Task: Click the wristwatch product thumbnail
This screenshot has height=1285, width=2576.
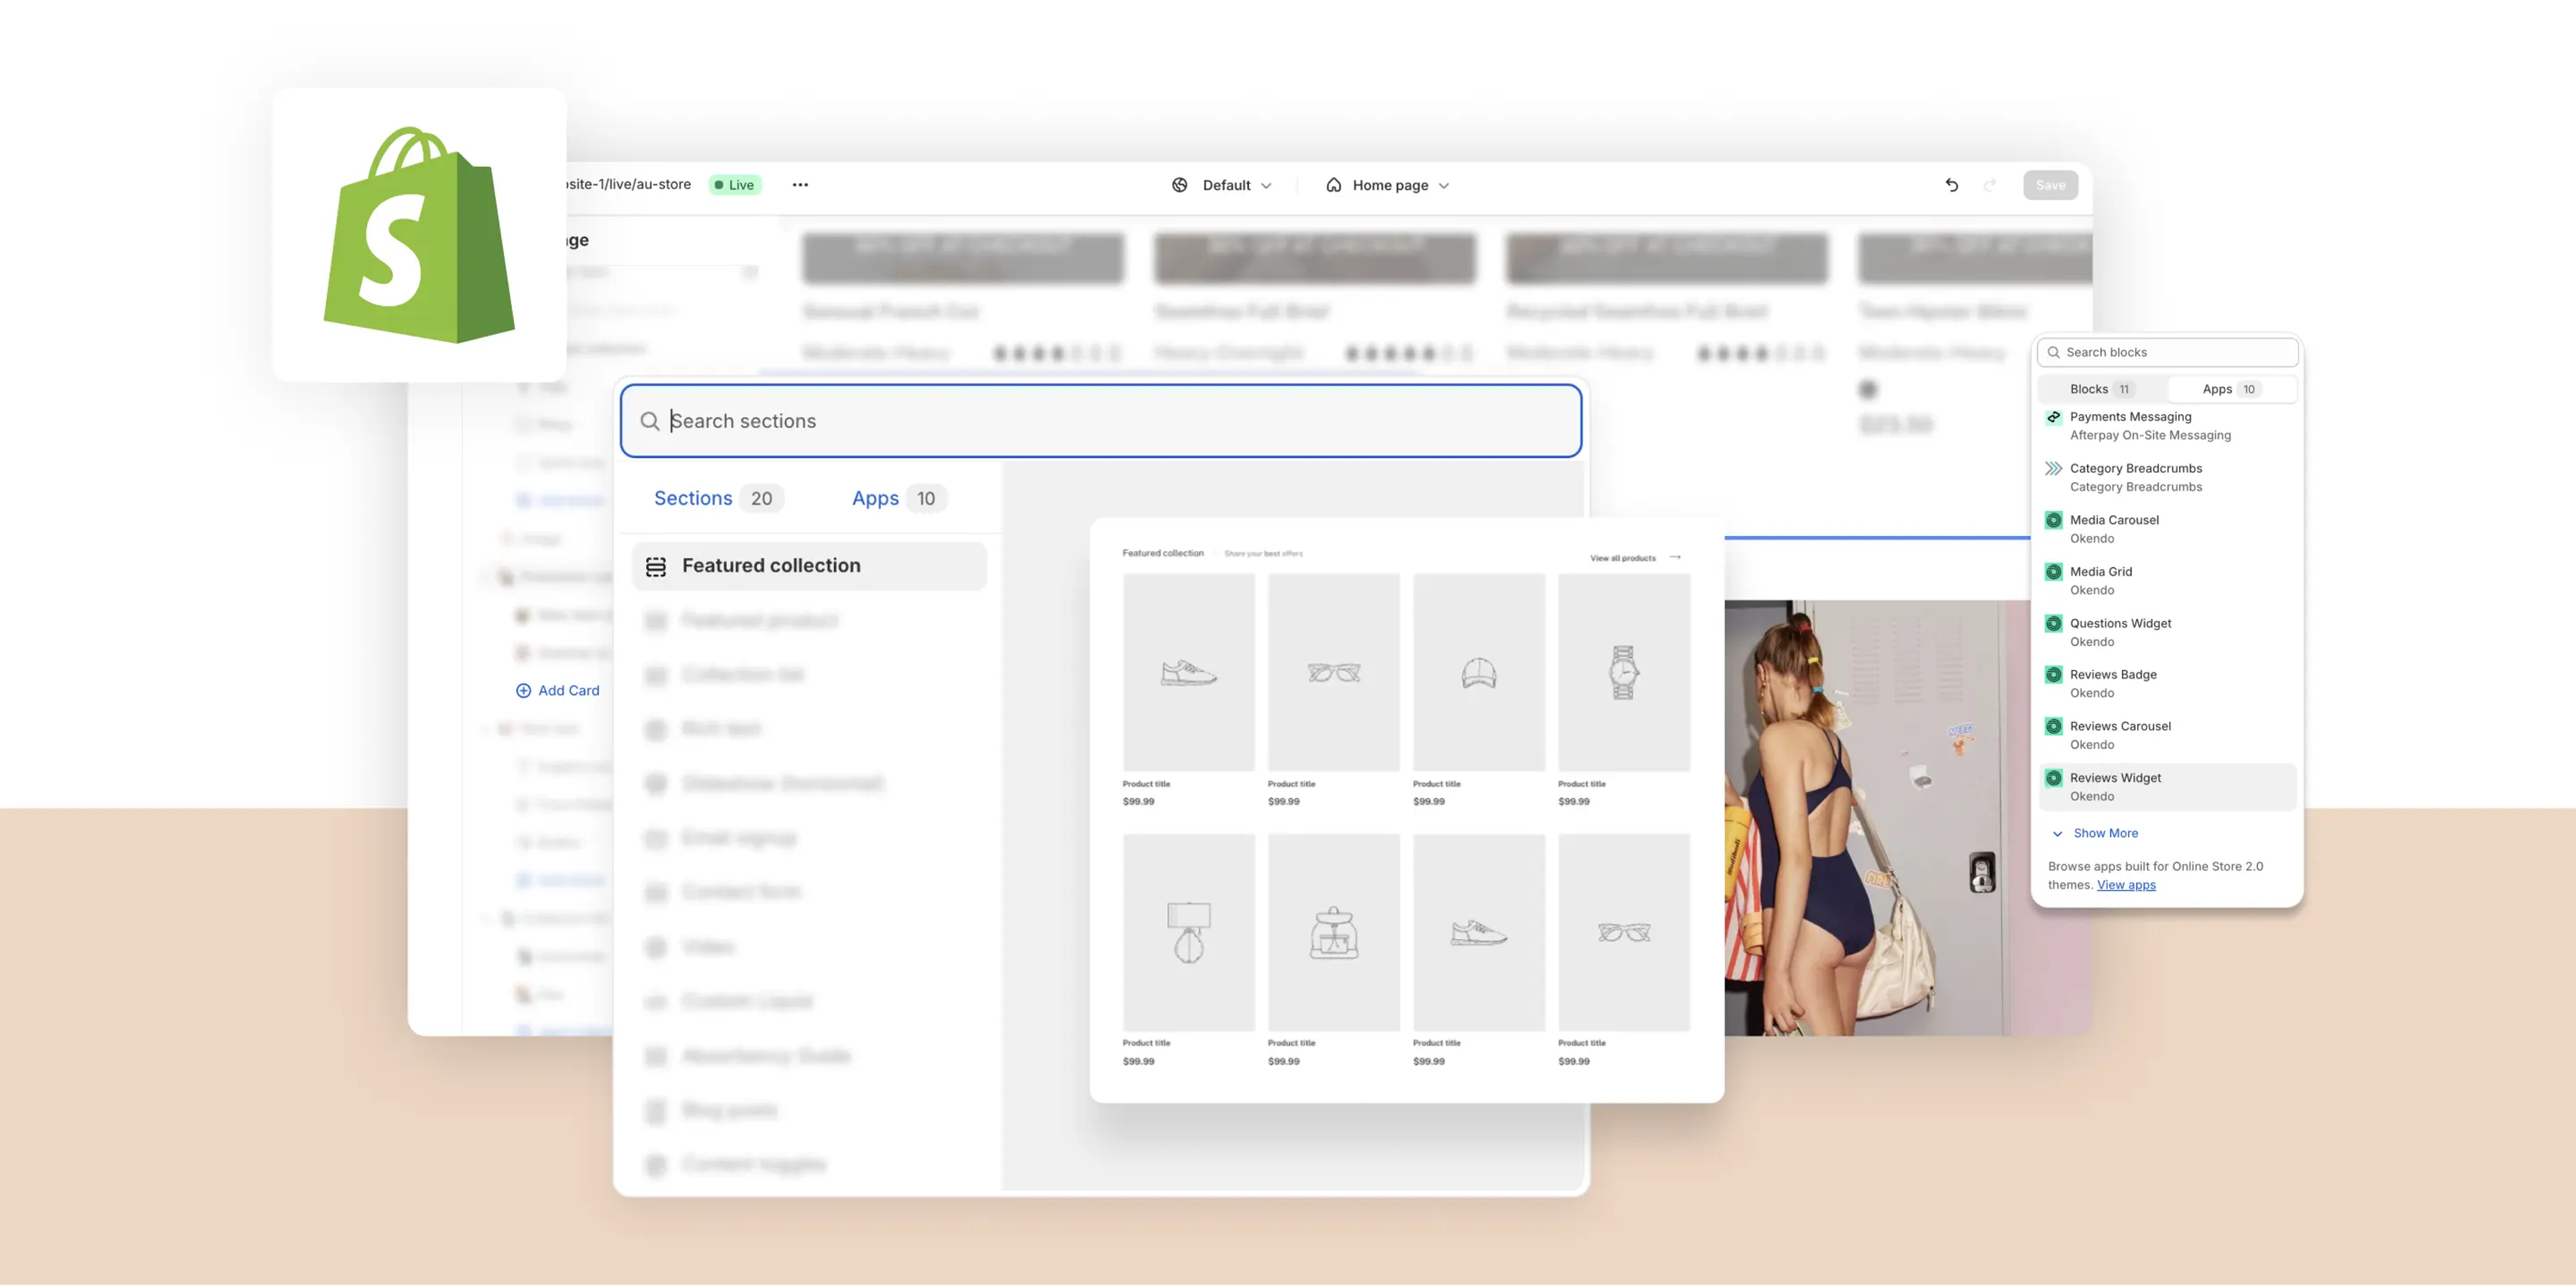Action: [1624, 672]
